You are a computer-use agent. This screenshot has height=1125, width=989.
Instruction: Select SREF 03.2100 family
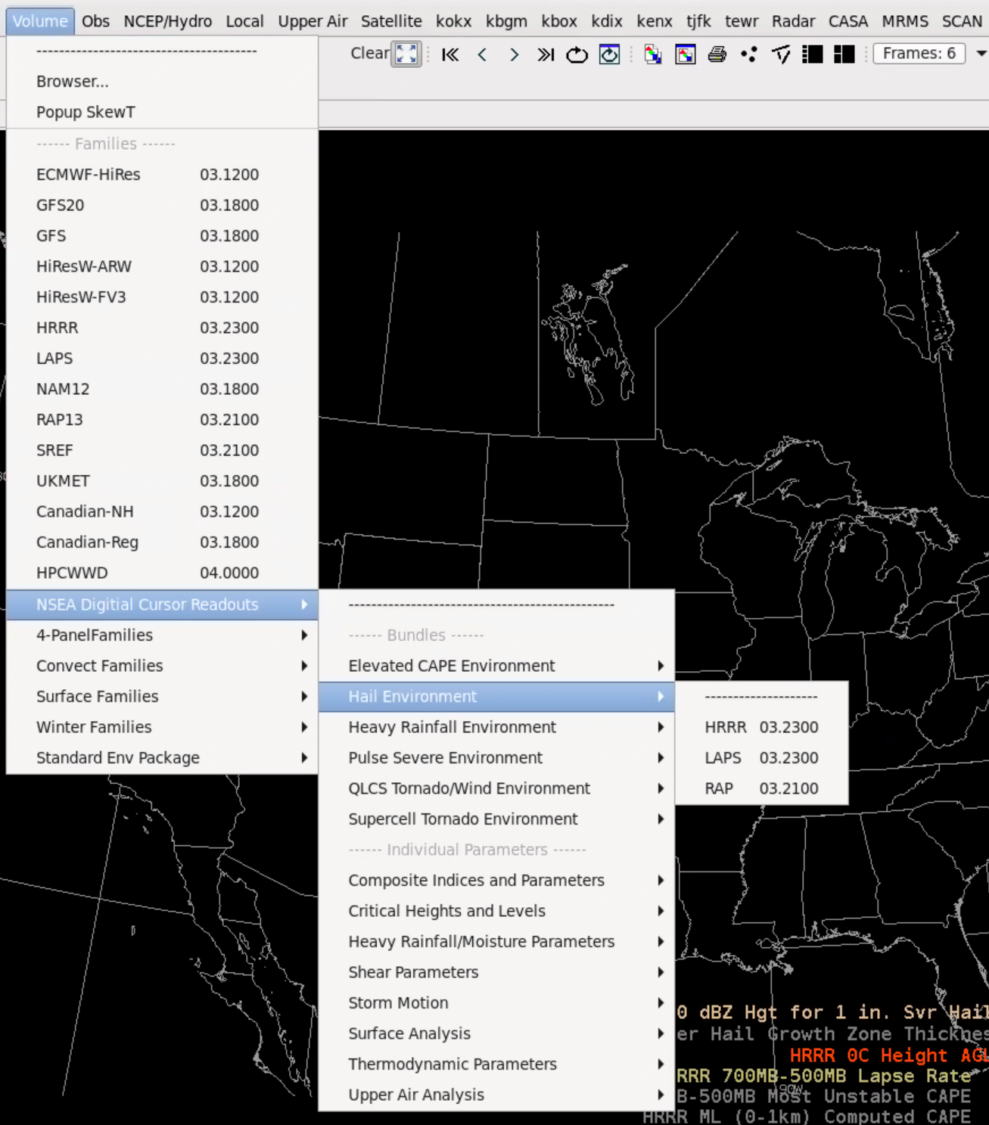click(x=162, y=450)
